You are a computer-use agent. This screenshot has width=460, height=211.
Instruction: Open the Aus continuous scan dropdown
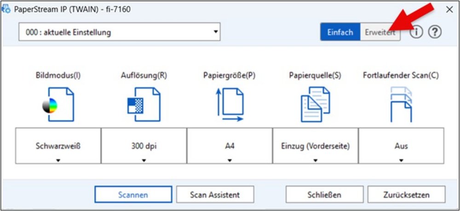tap(401, 146)
